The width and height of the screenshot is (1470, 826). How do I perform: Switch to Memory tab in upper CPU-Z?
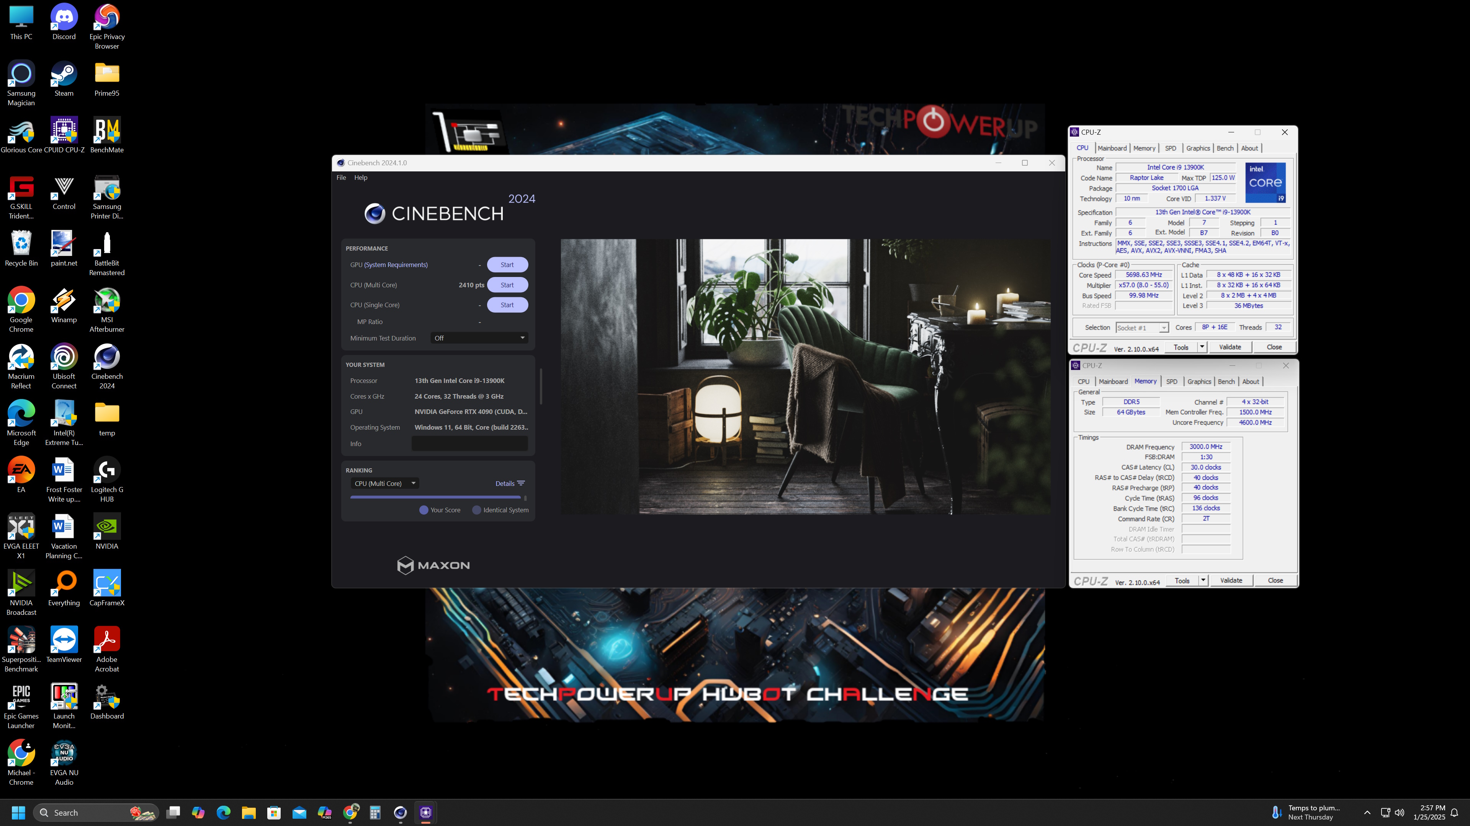[x=1144, y=148]
